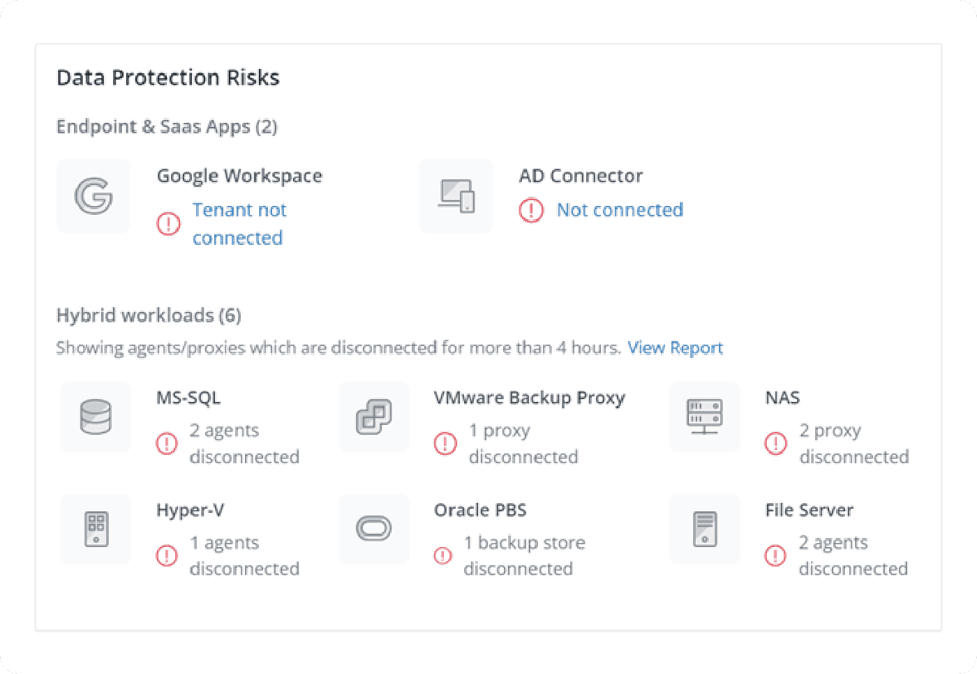Click the warning icon beside Google Workspace

tap(169, 224)
